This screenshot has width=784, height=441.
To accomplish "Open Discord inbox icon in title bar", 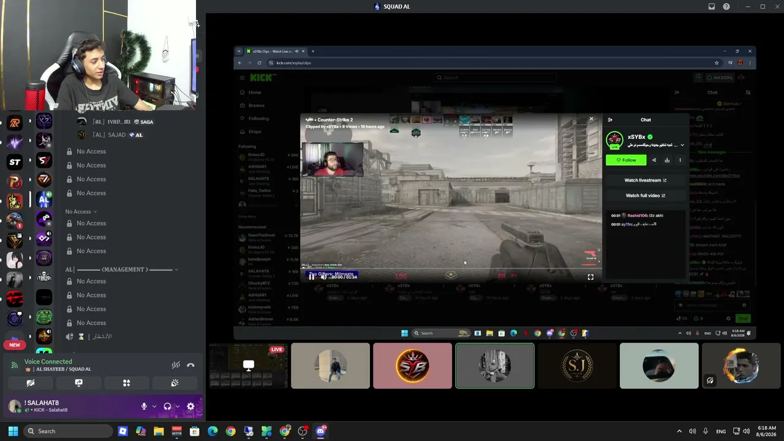I will tap(712, 6).
